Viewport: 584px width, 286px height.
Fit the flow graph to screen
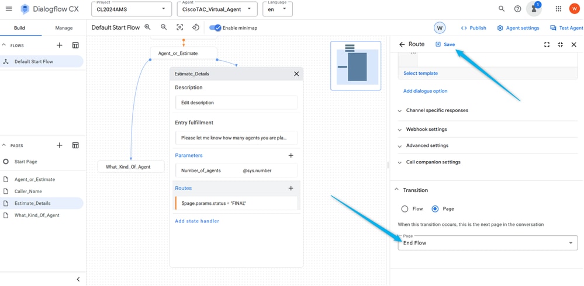(180, 27)
